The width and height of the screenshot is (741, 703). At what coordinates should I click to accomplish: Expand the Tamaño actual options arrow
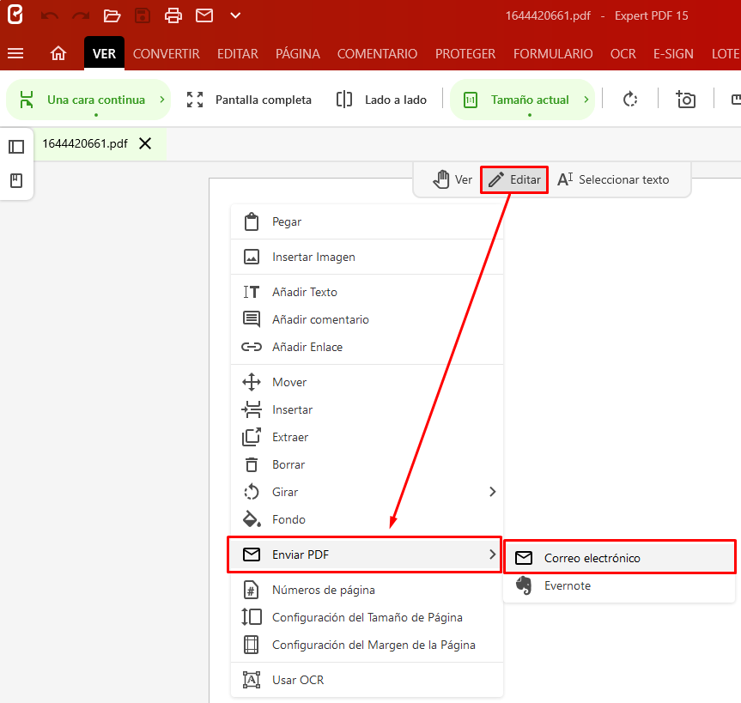click(586, 100)
